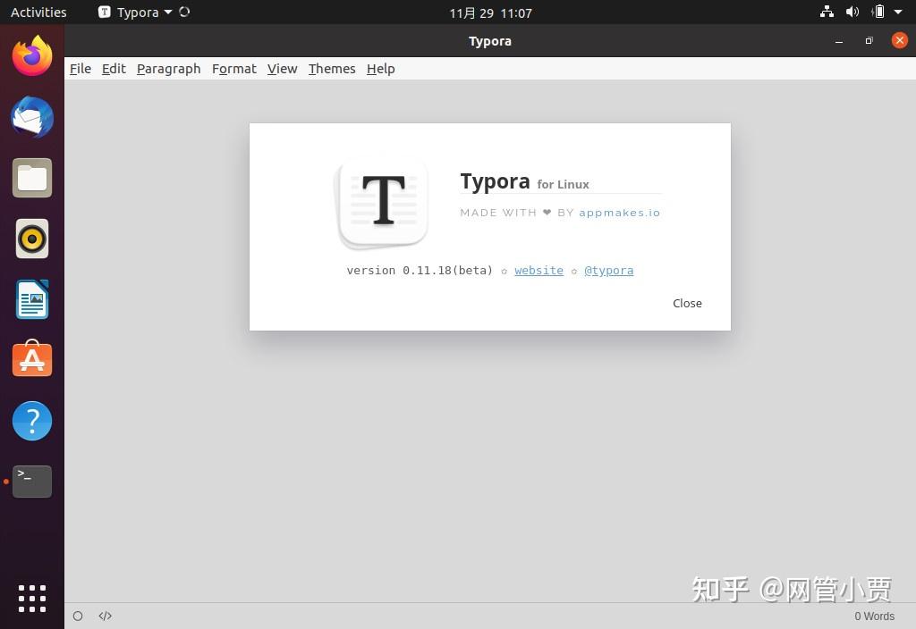
Task: Open LibreOffice Writer from the dock
Action: pos(32,299)
